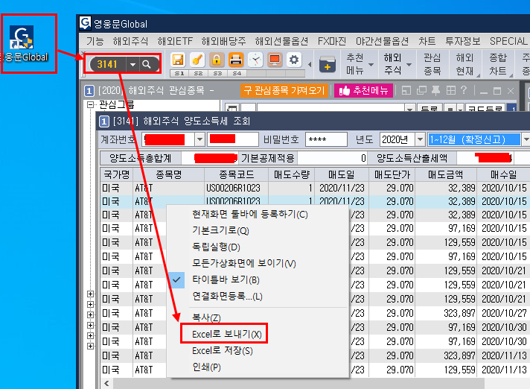Choose Excel로 보내기(X) in context menu
530x389 pixels.
click(x=226, y=334)
